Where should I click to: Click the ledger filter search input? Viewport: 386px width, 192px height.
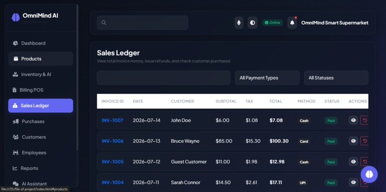[x=164, y=78]
